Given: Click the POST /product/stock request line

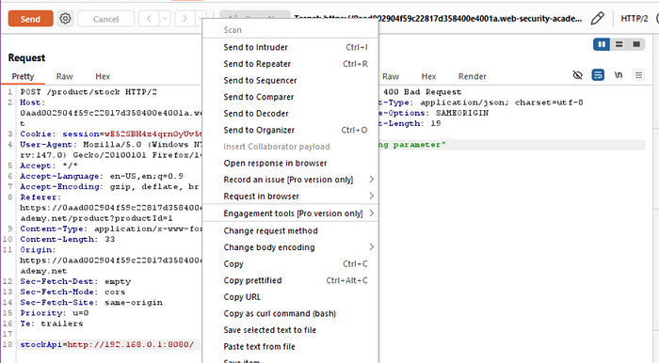Looking at the screenshot, I should (88, 92).
